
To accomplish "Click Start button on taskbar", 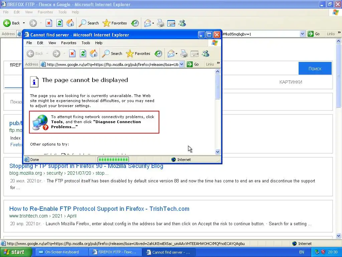I will point(16,252).
